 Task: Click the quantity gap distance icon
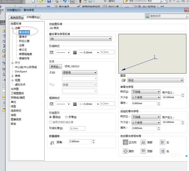click(x=52, y=143)
